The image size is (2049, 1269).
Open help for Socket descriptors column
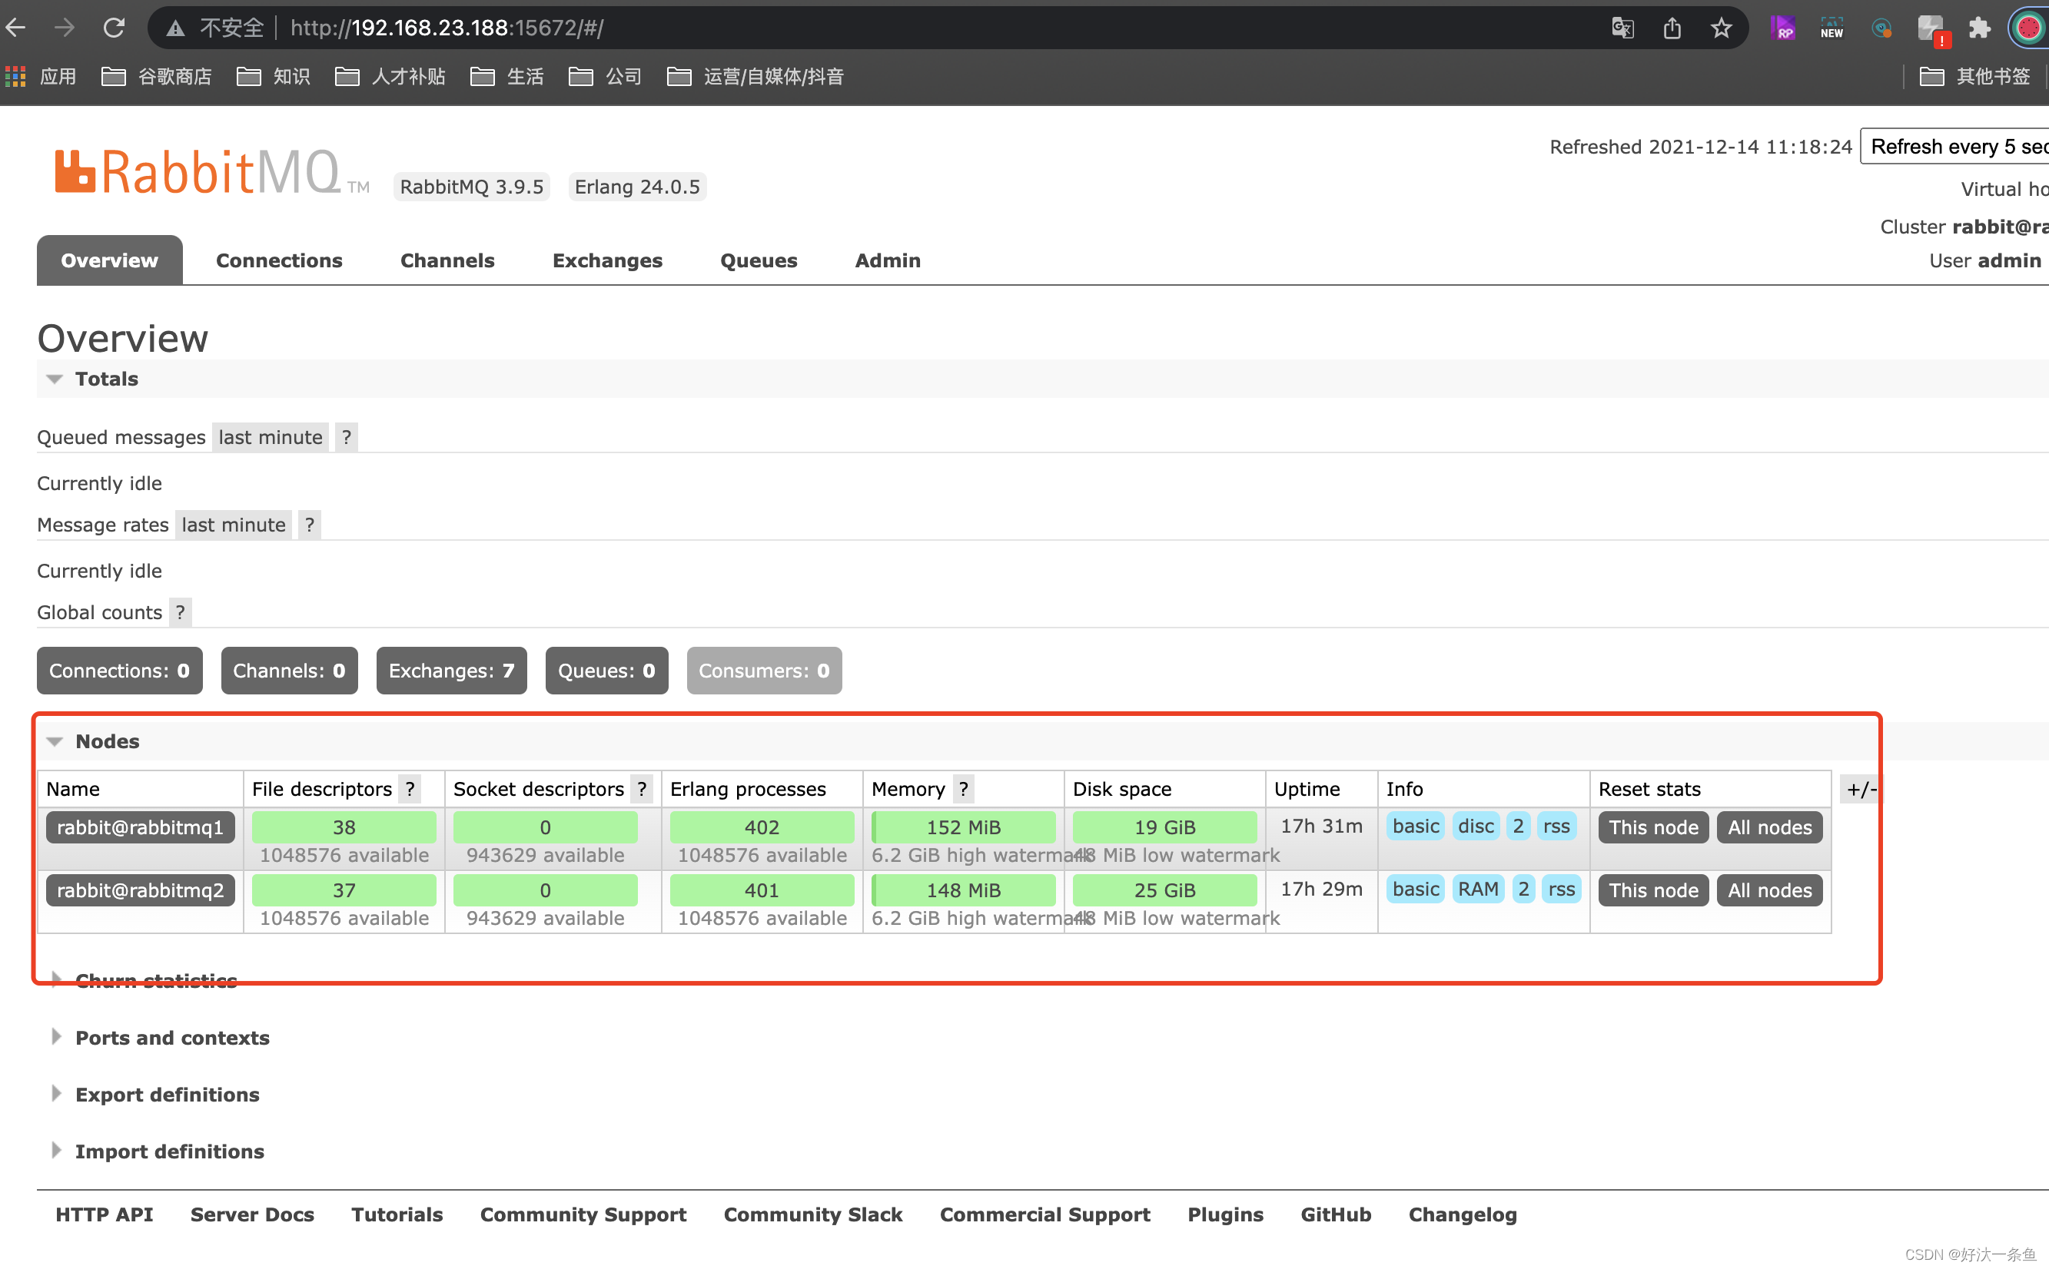[x=642, y=789]
